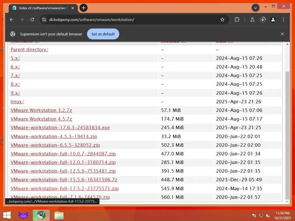This screenshot has width=295, height=221.
Task: Set Supermium as default browser
Action: [x=103, y=34]
